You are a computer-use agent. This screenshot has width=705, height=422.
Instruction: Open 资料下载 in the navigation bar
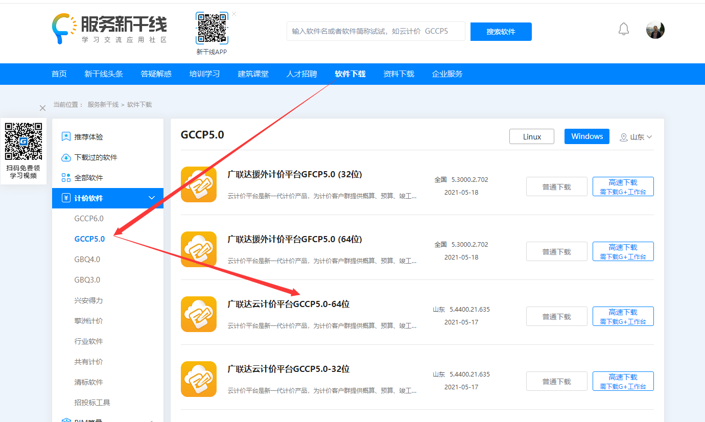(x=399, y=74)
